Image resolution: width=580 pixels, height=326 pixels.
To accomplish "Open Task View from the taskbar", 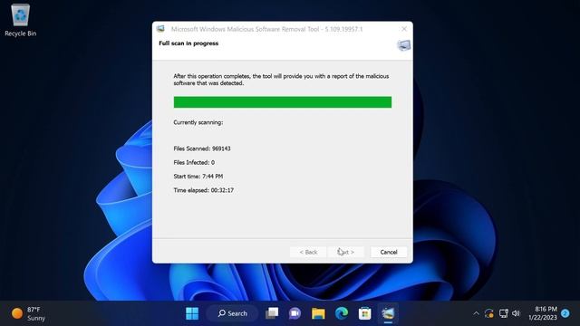I will [x=272, y=313].
